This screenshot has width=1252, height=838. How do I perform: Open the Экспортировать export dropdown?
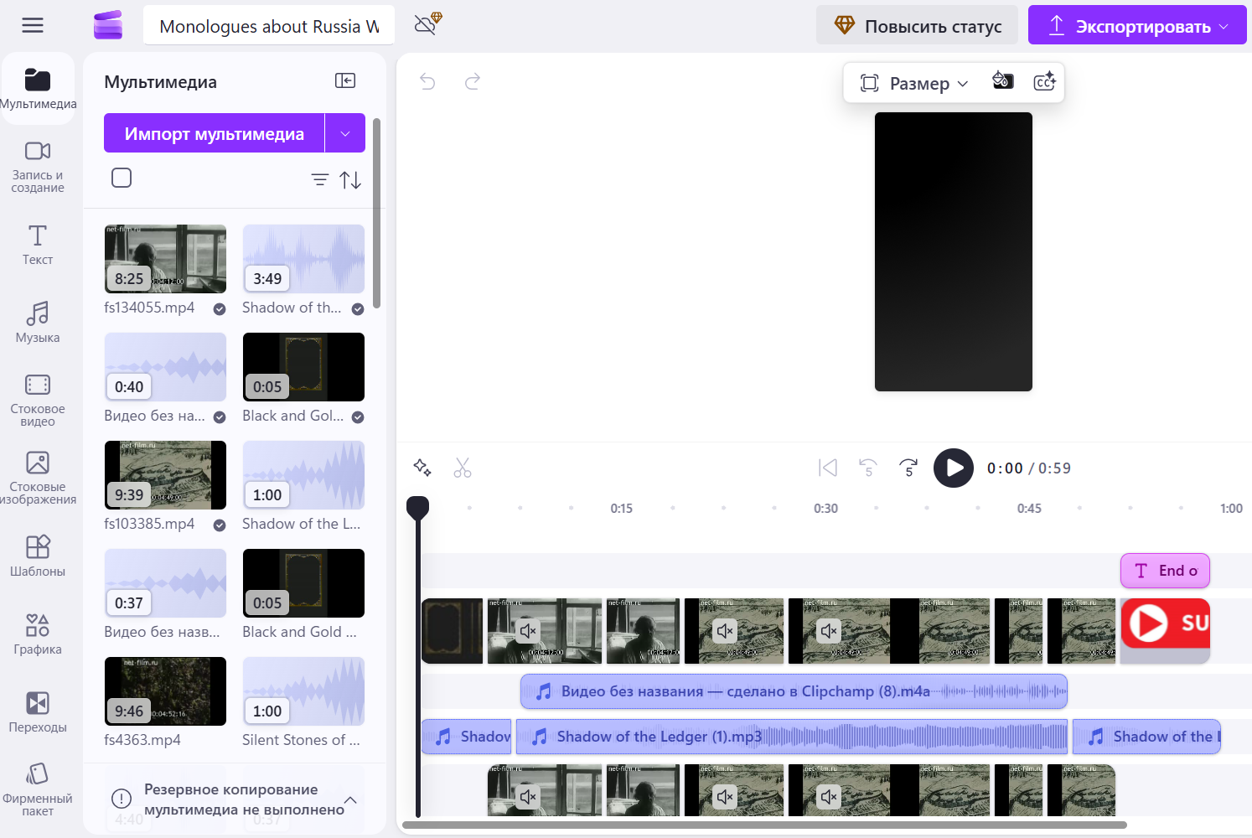(1224, 26)
